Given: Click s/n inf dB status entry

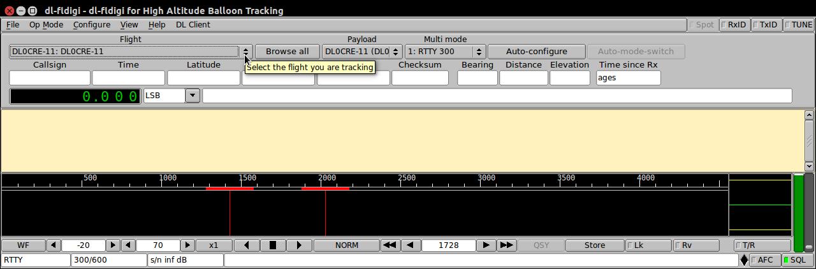Looking at the screenshot, I should tap(186, 260).
